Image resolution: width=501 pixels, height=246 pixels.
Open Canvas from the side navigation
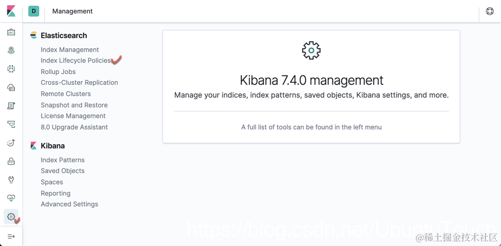[11, 32]
